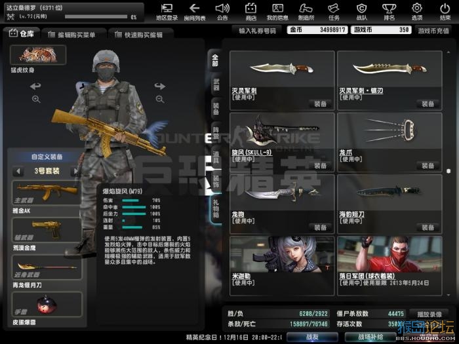Equip the 灭灵军刺·锯刃 knife

point(428,104)
